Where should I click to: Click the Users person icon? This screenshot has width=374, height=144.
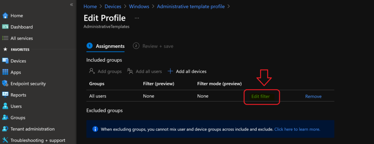point(5,106)
